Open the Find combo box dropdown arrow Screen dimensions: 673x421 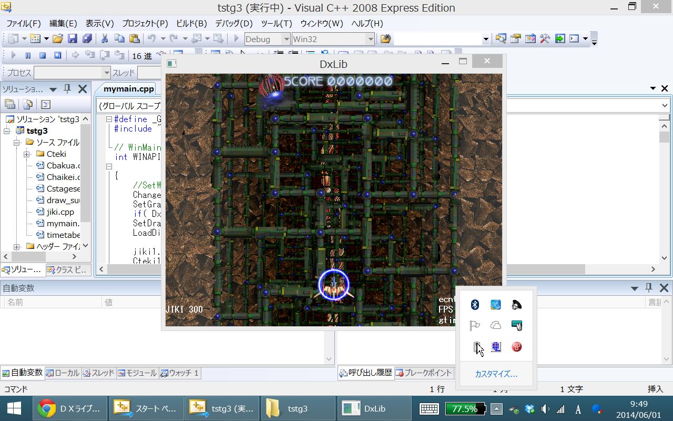(x=486, y=39)
